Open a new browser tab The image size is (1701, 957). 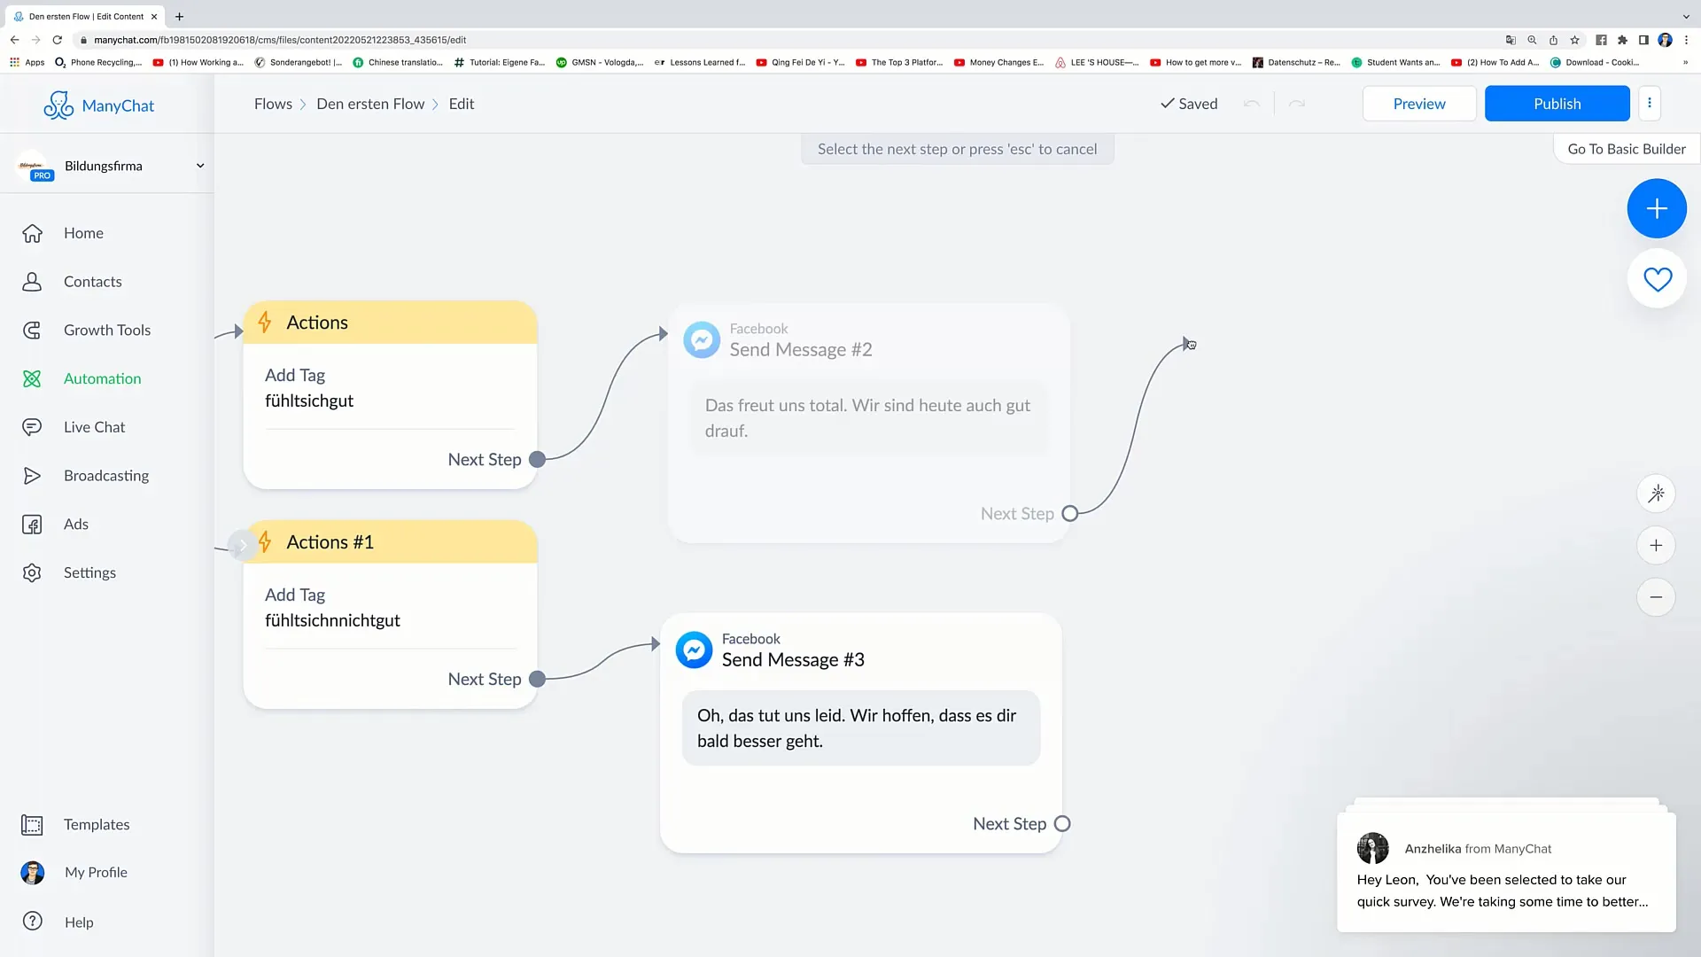(x=179, y=16)
